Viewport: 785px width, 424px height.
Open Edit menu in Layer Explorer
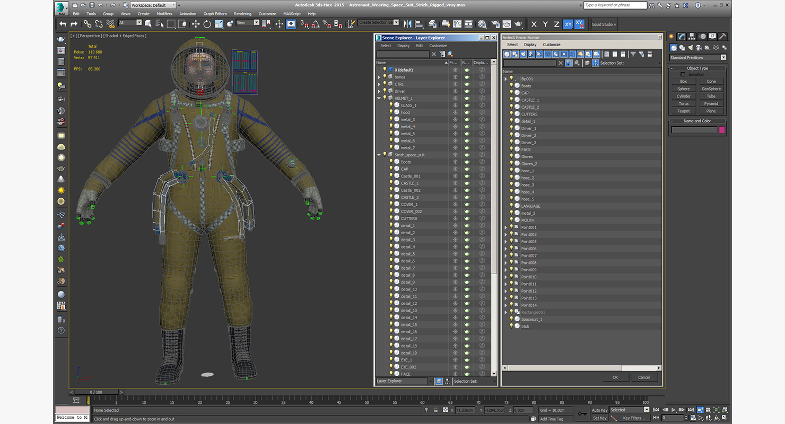click(x=420, y=46)
